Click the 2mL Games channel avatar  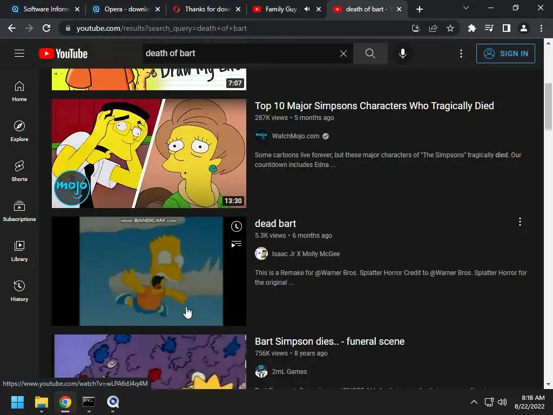coord(261,372)
